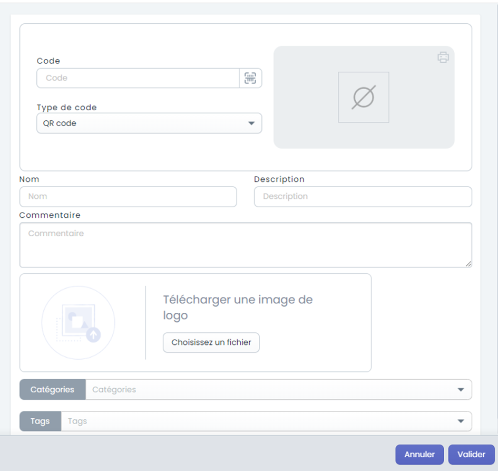Click the Annuler button
This screenshot has height=471, width=498.
tap(419, 455)
